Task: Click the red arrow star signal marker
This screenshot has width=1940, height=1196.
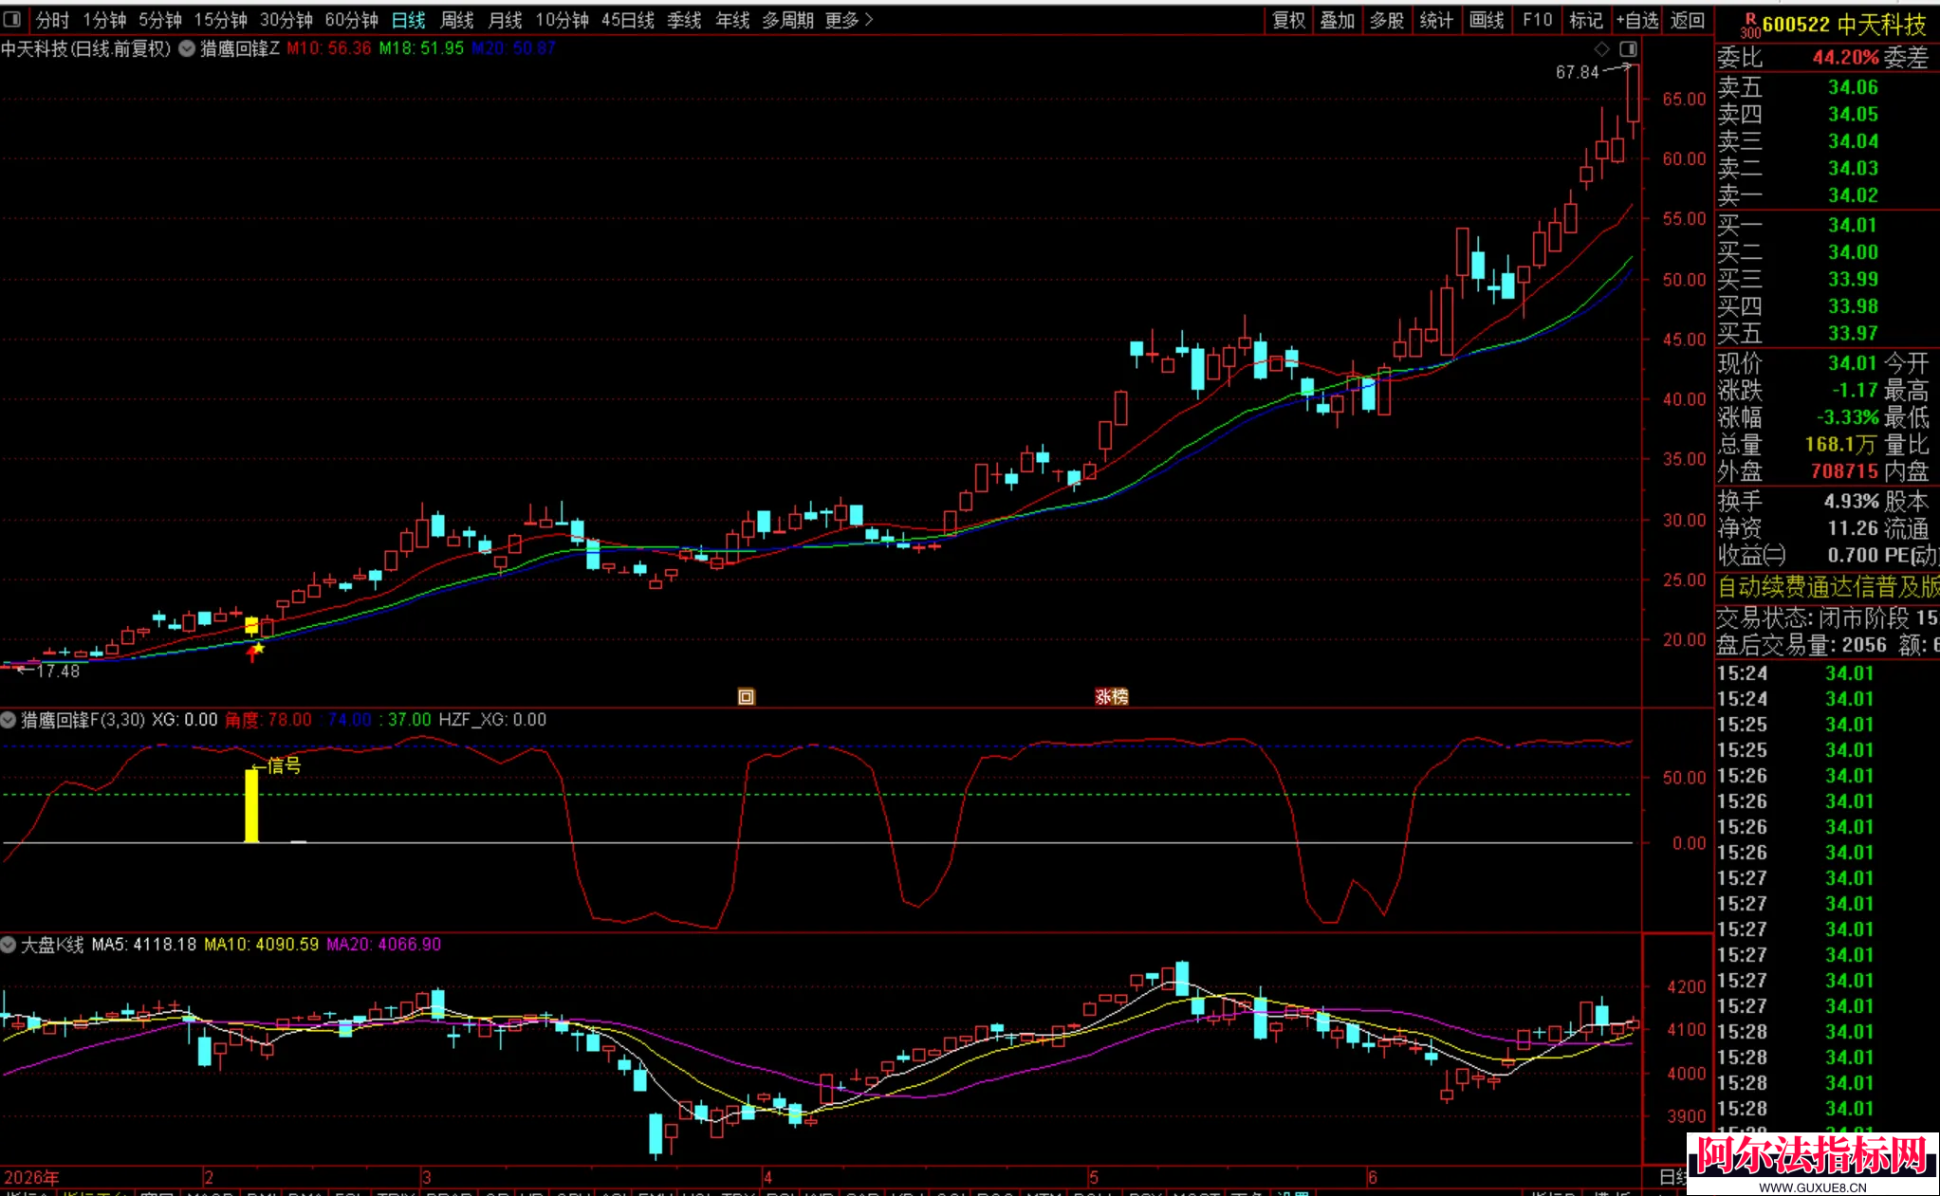Action: click(255, 652)
